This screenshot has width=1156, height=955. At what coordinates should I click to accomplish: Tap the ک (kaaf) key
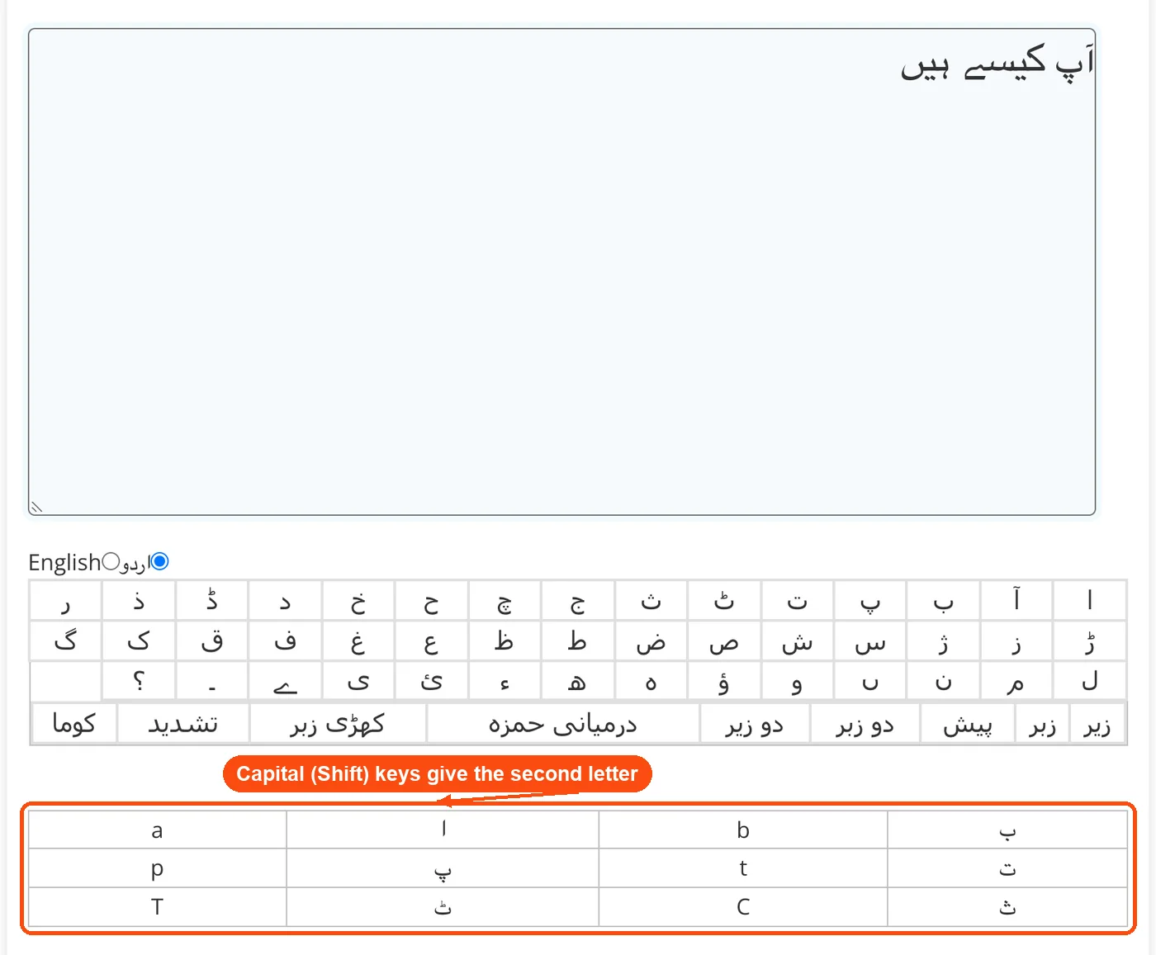coord(139,641)
